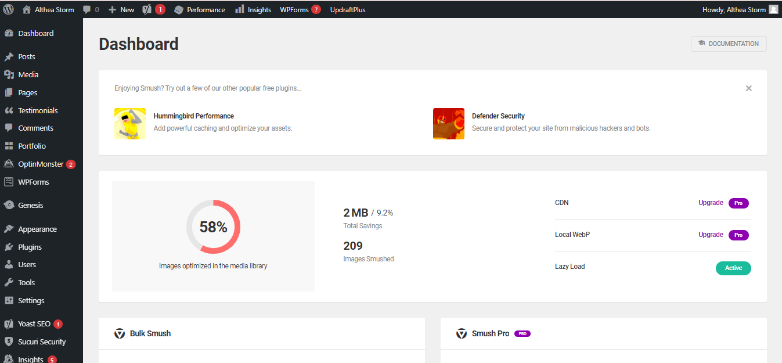The height and width of the screenshot is (363, 782).
Task: Go to Media in sidebar menu
Action: [28, 74]
